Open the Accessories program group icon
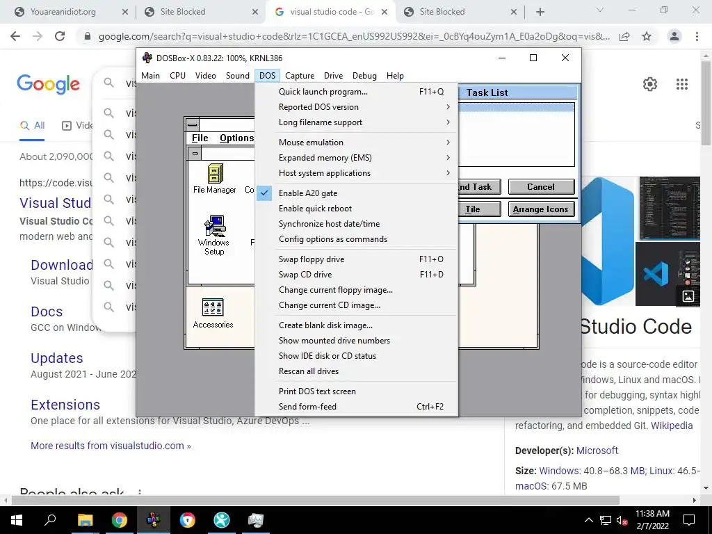 coord(213,314)
